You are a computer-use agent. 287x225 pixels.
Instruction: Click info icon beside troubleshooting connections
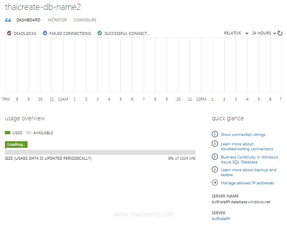[x=215, y=143]
